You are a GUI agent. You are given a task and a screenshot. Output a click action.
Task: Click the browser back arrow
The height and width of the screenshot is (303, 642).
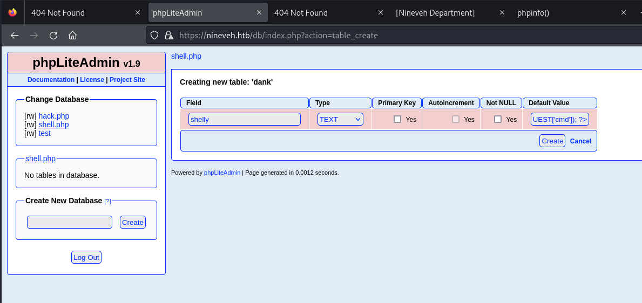[x=15, y=36]
